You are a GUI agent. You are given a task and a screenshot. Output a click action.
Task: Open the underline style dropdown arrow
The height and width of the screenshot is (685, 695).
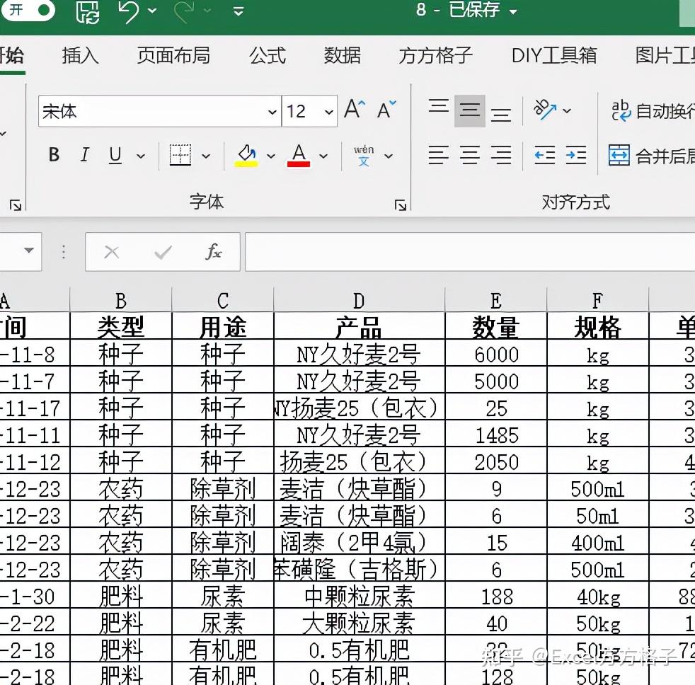pos(141,156)
